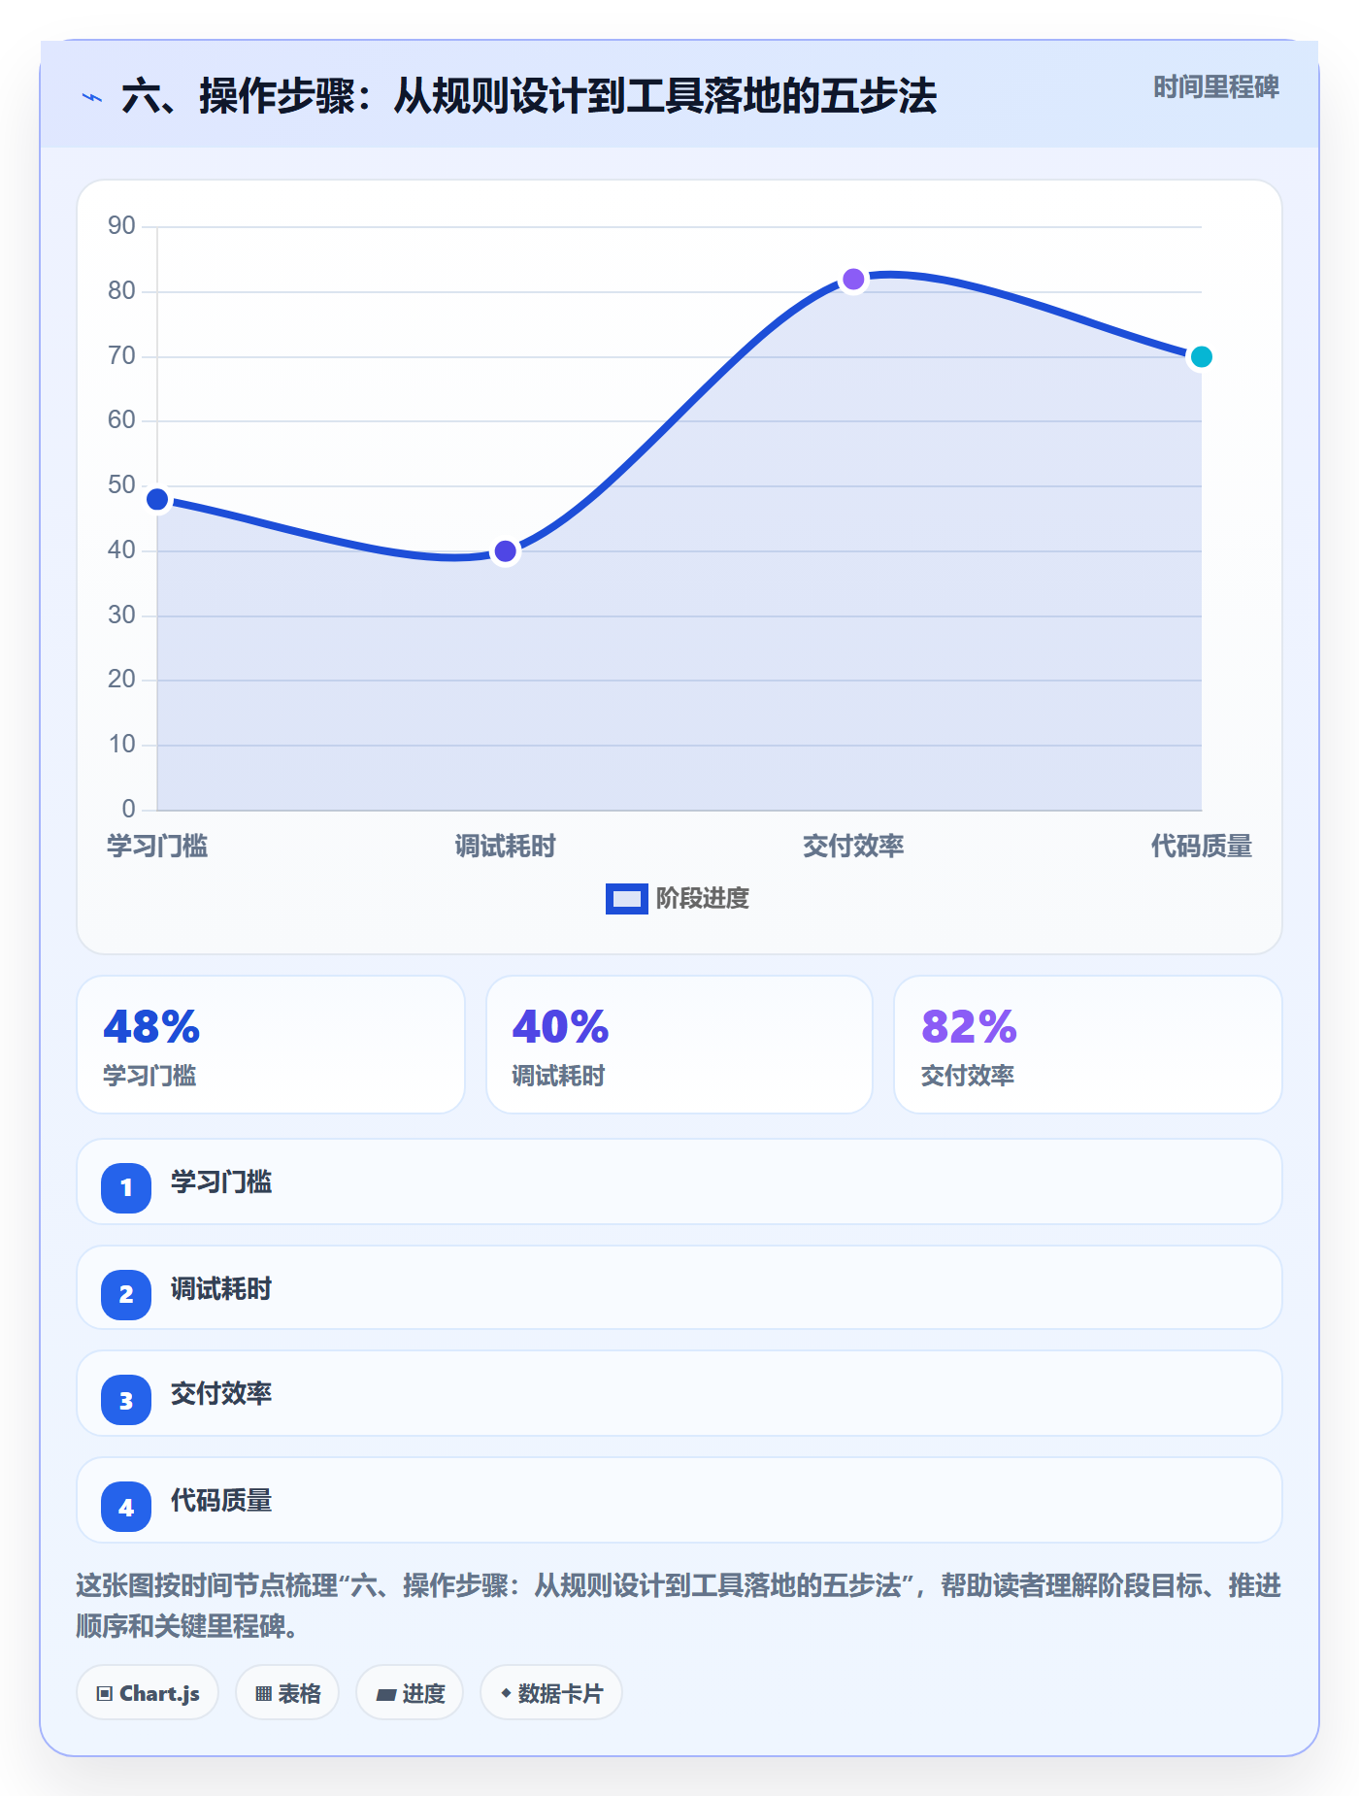Click the step 1 number badge
Screen dimensions: 1359x1796
point(126,1187)
